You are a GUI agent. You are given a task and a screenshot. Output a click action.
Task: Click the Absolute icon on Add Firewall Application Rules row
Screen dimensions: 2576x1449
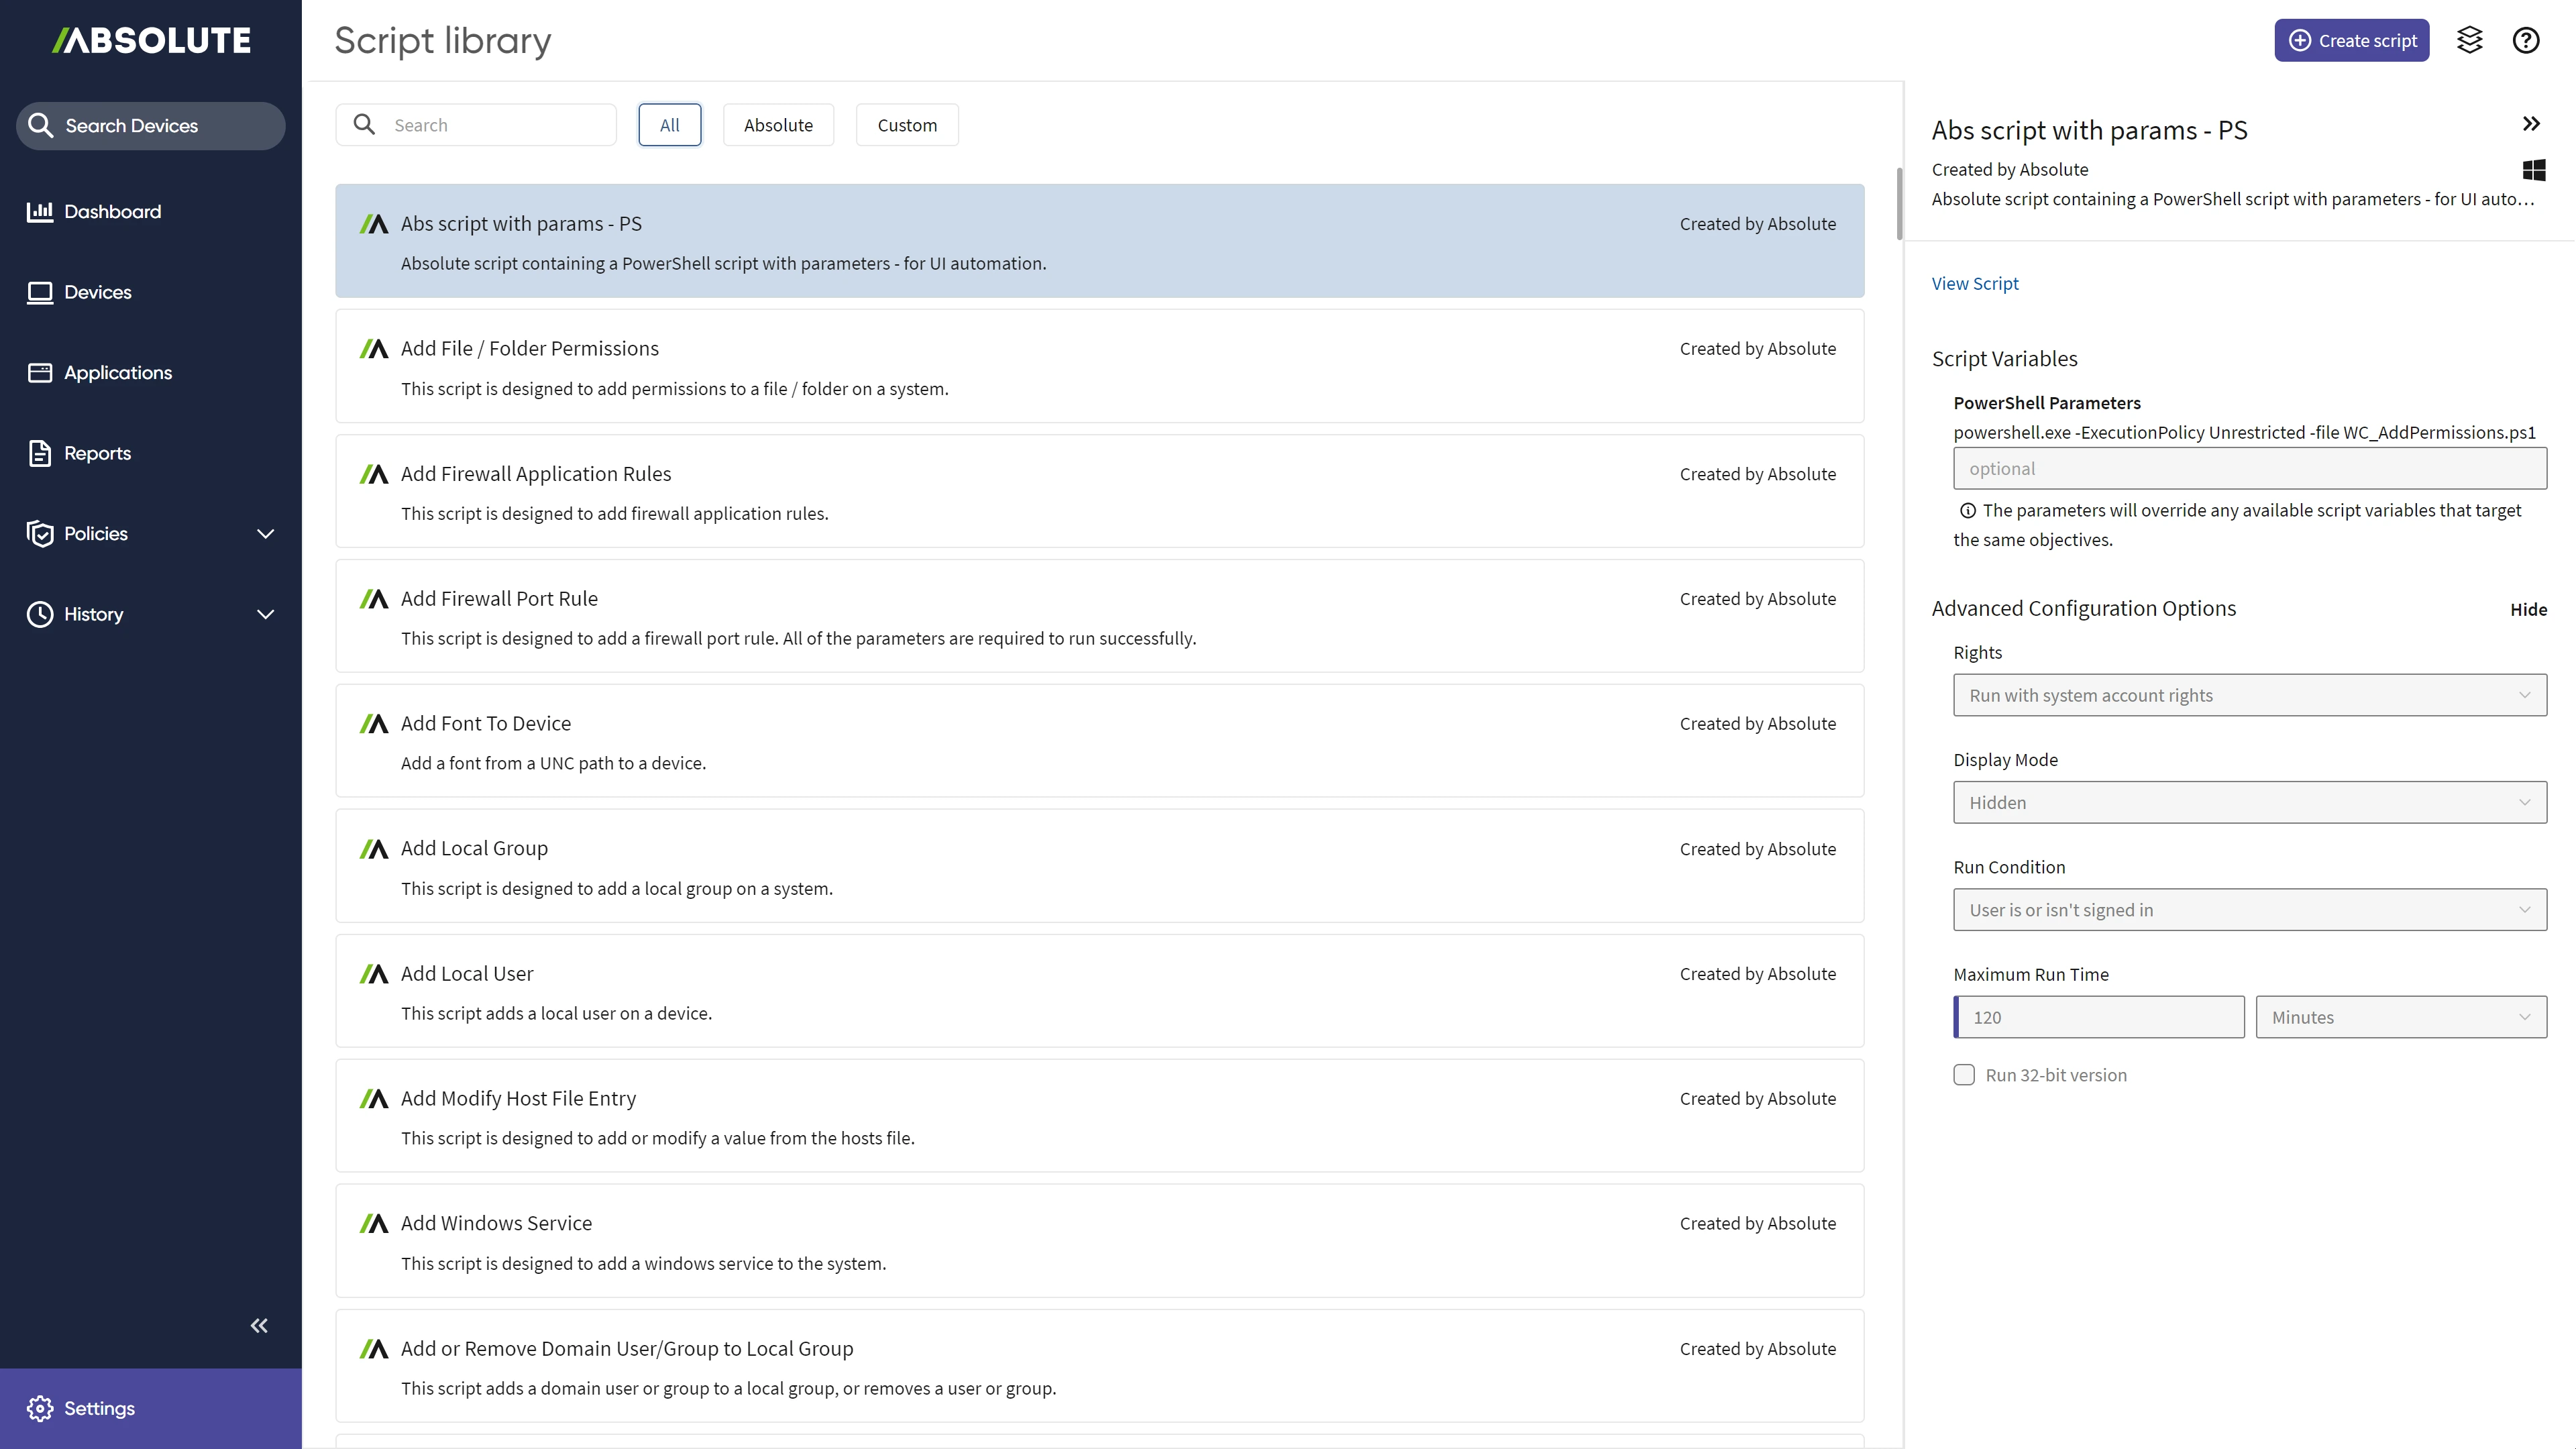(x=374, y=474)
